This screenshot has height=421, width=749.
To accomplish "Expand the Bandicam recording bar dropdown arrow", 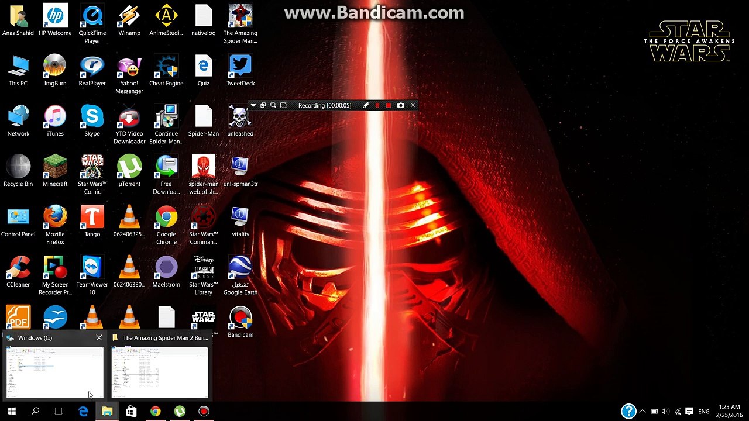I will pos(253,105).
